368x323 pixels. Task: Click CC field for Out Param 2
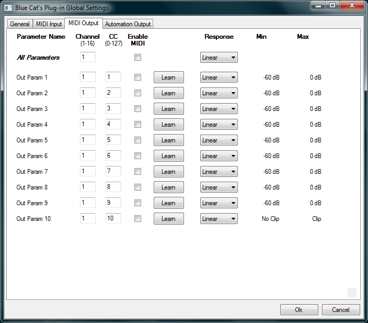pyautogui.click(x=113, y=93)
